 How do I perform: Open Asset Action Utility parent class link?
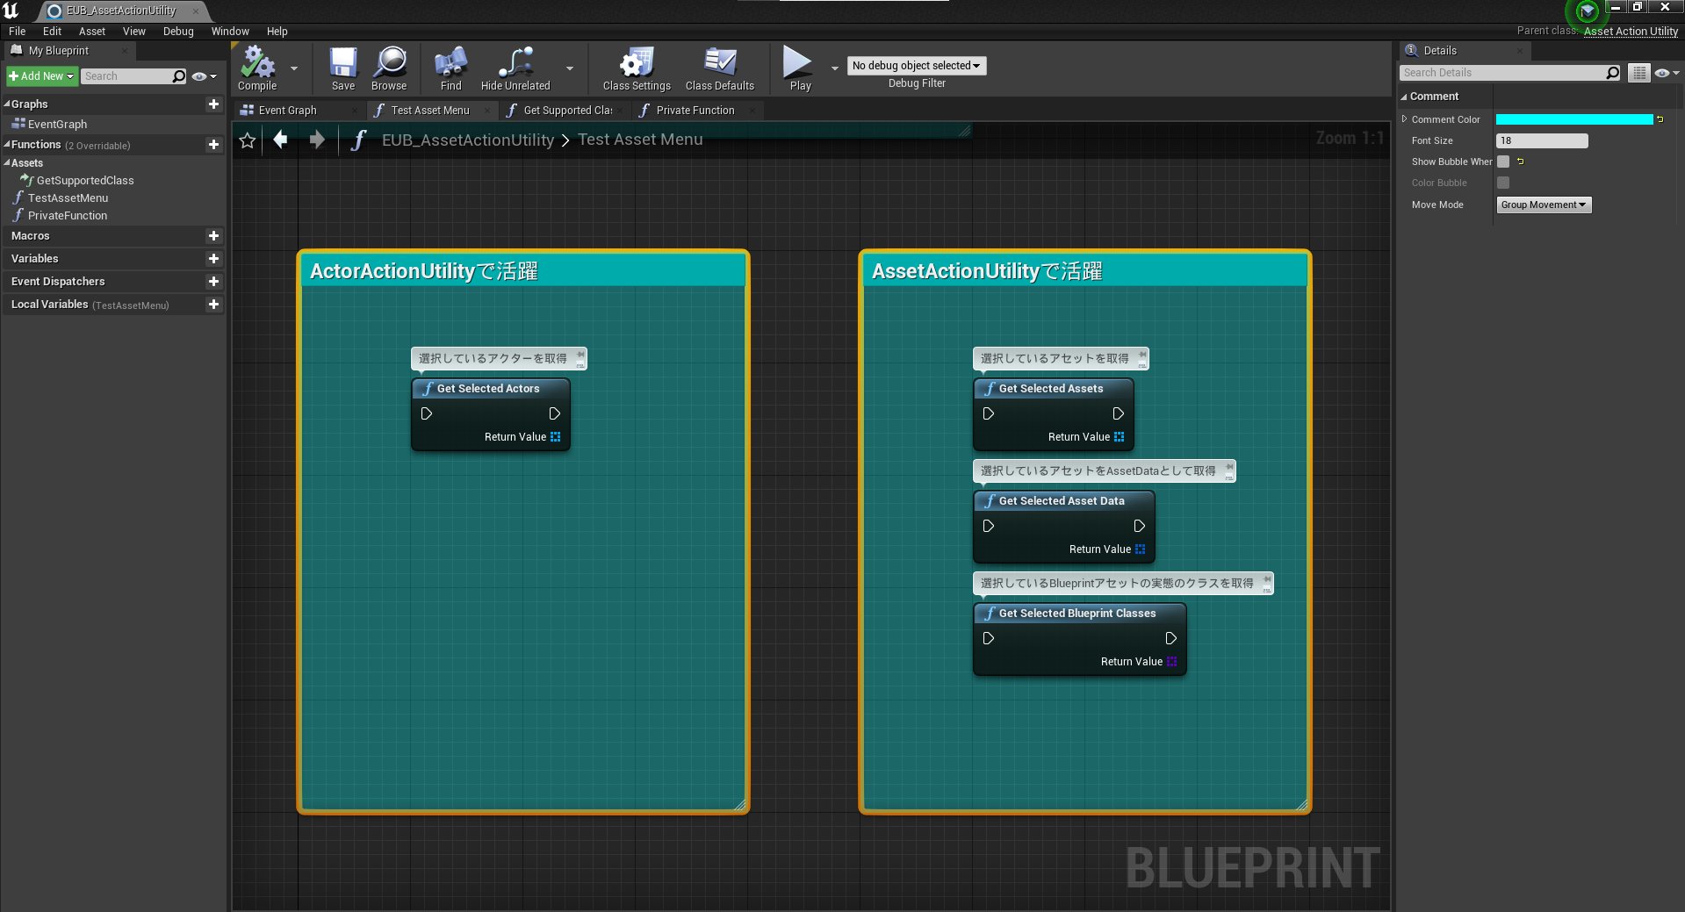point(1631,31)
